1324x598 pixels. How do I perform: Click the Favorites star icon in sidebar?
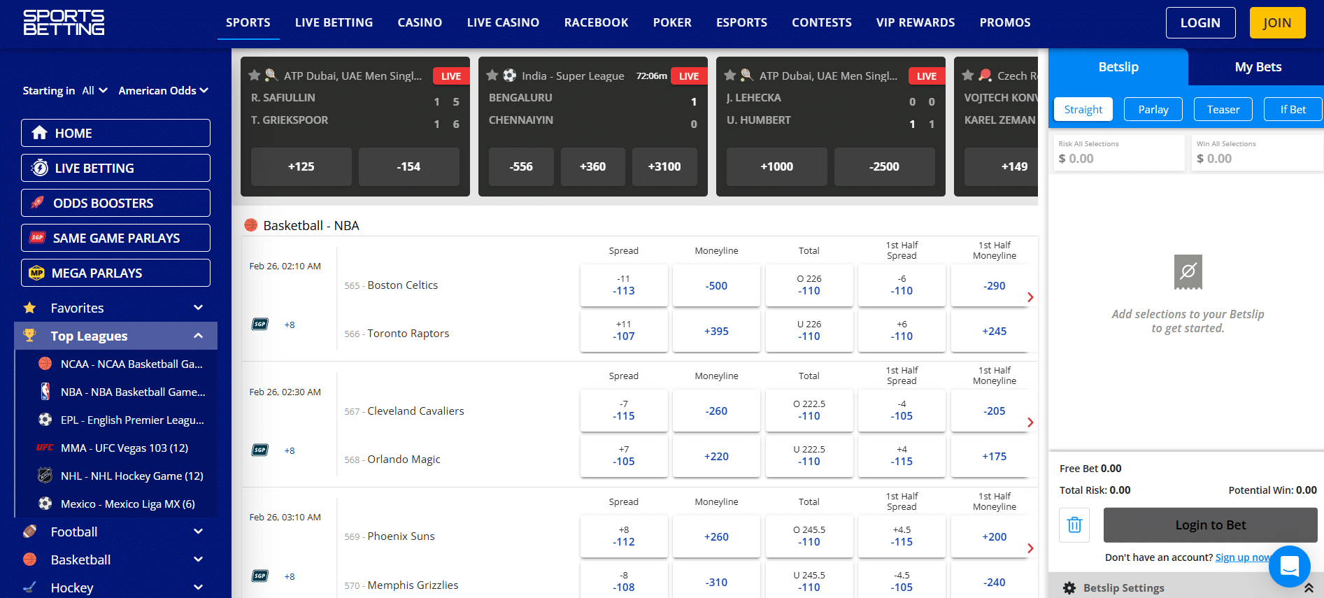(29, 308)
